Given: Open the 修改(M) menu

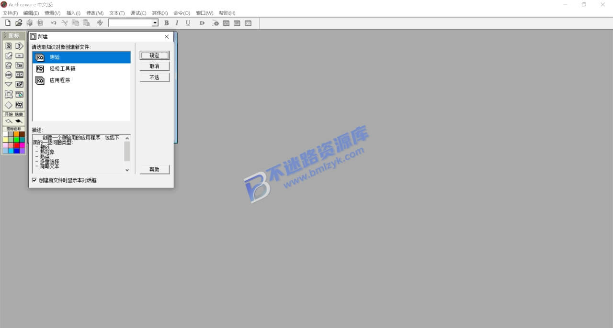Looking at the screenshot, I should (95, 13).
